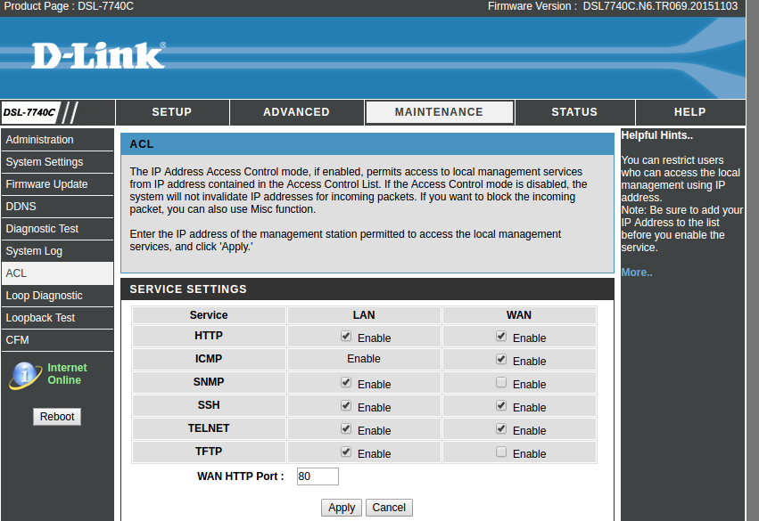The height and width of the screenshot is (521, 759).
Task: Enable SNMP on the WAN
Action: [501, 382]
